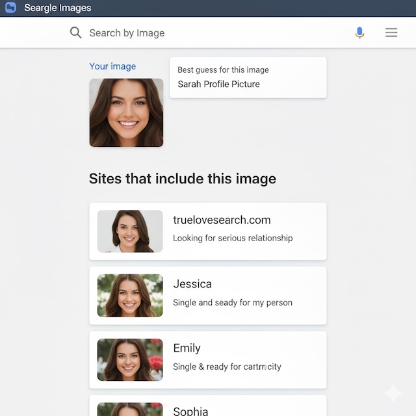The width and height of the screenshot is (416, 416).
Task: Open the Emily result title
Action: click(187, 348)
